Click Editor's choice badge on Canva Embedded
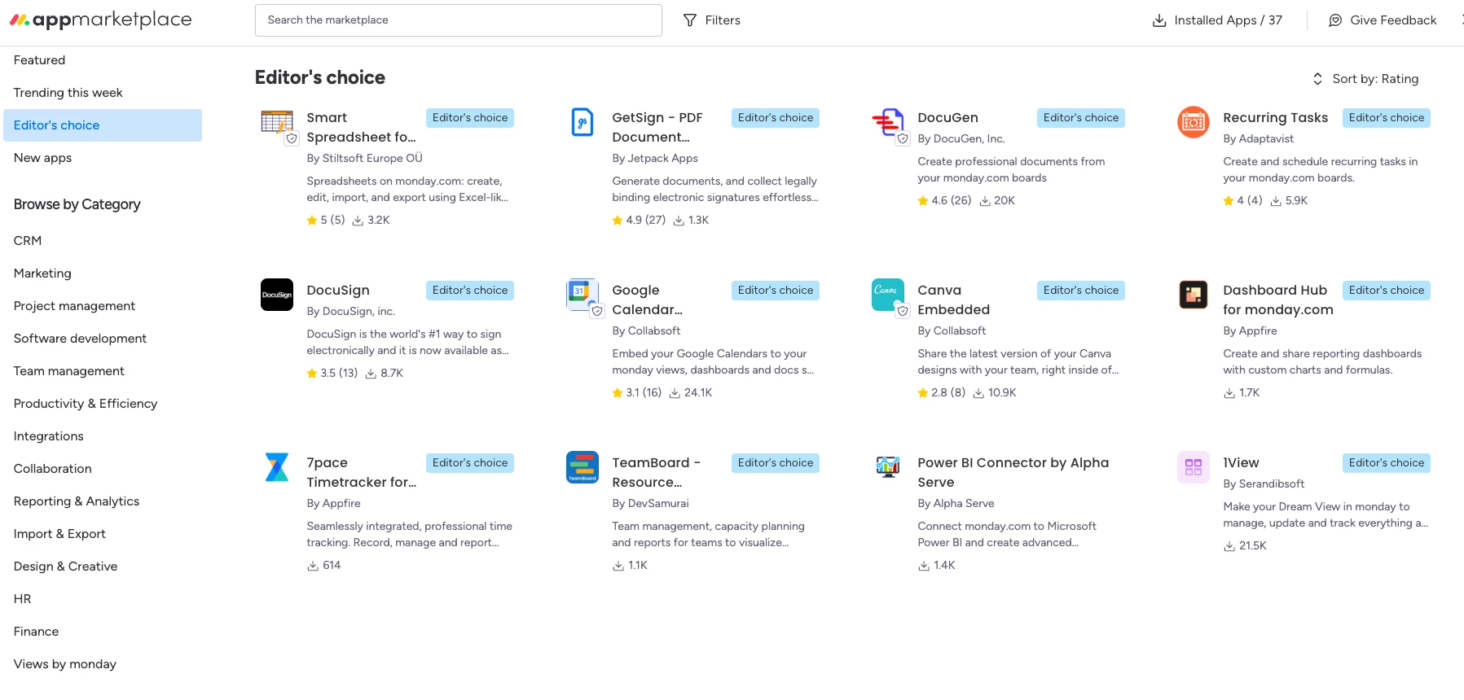Screen dimensions: 1464x700 (1080, 291)
